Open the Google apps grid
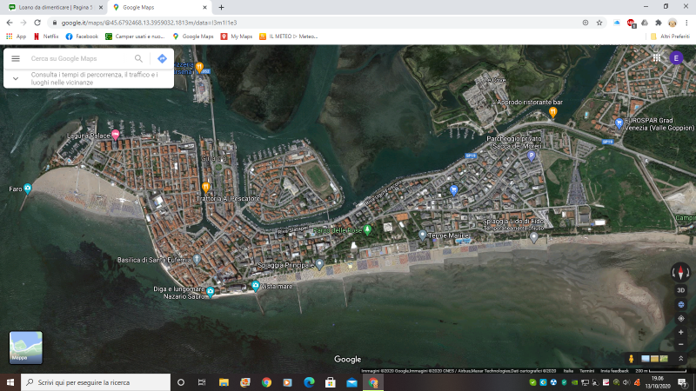696x391 pixels. click(x=656, y=58)
